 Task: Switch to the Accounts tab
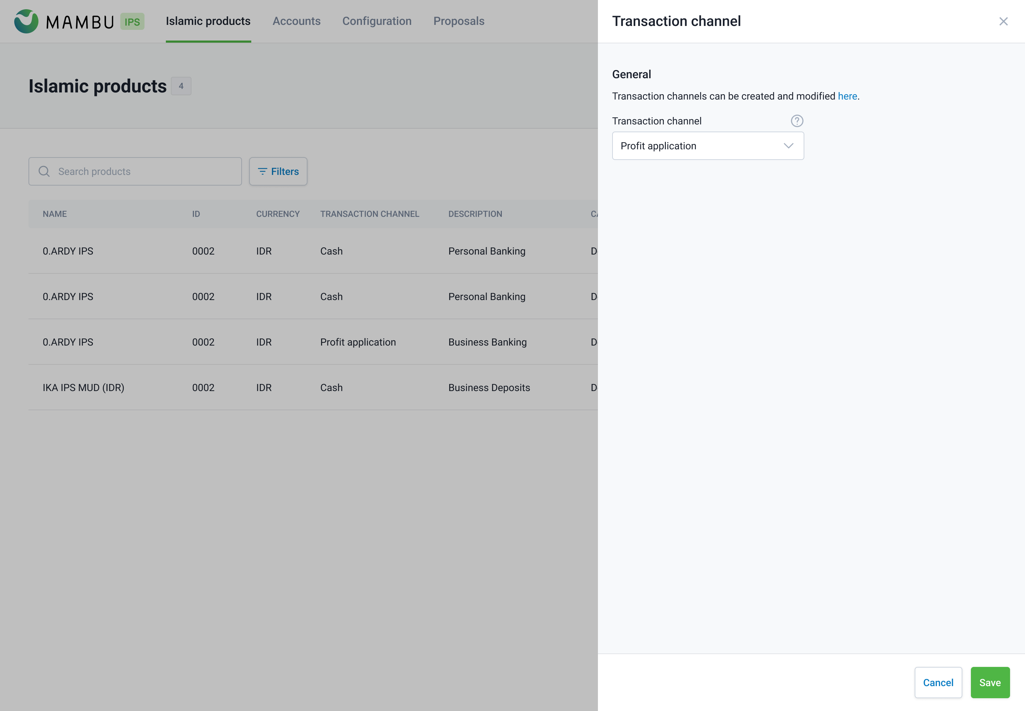296,21
